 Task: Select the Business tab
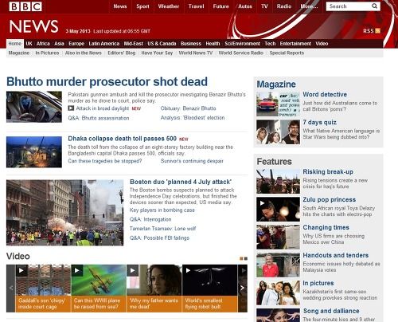click(x=191, y=44)
